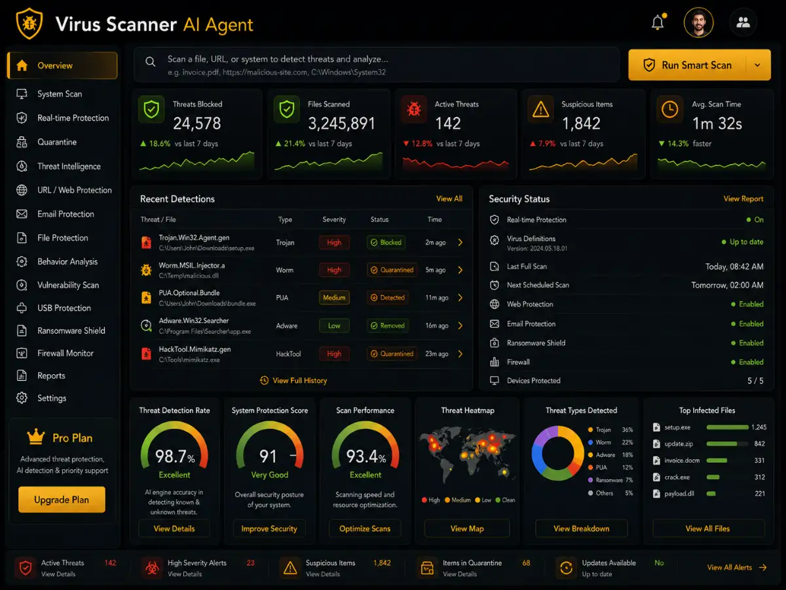
Task: Click the Worm.MSIL.Injector.a bug icon
Action: point(146,270)
